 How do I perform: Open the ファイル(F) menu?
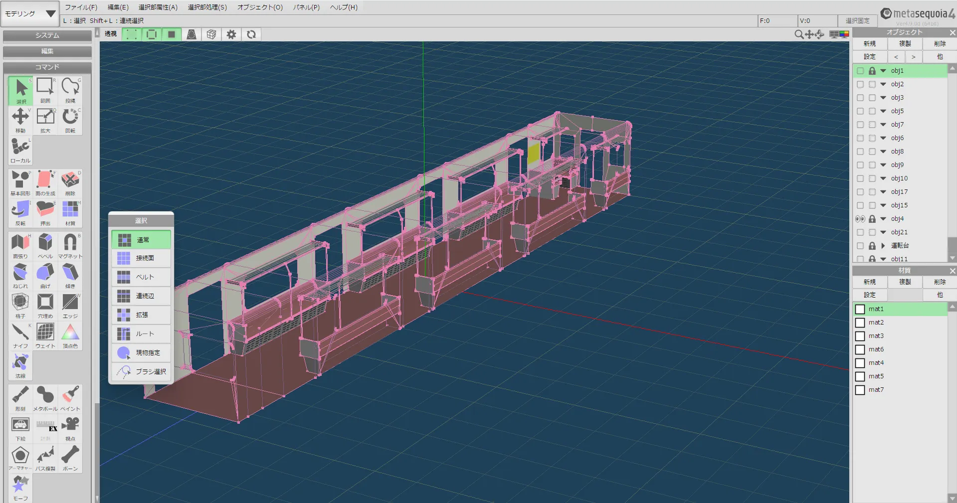click(81, 7)
